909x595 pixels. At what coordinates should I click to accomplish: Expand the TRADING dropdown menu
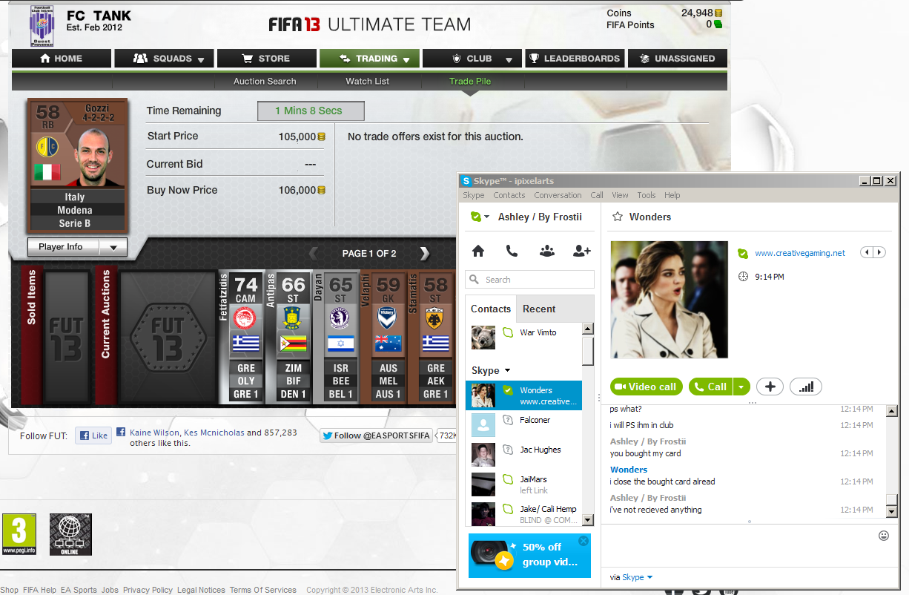point(407,60)
